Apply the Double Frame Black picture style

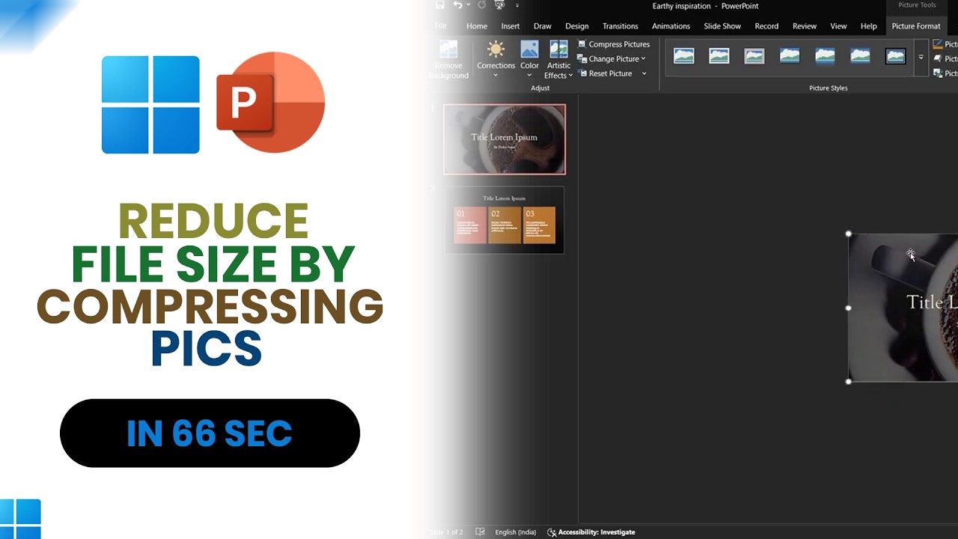pos(895,56)
